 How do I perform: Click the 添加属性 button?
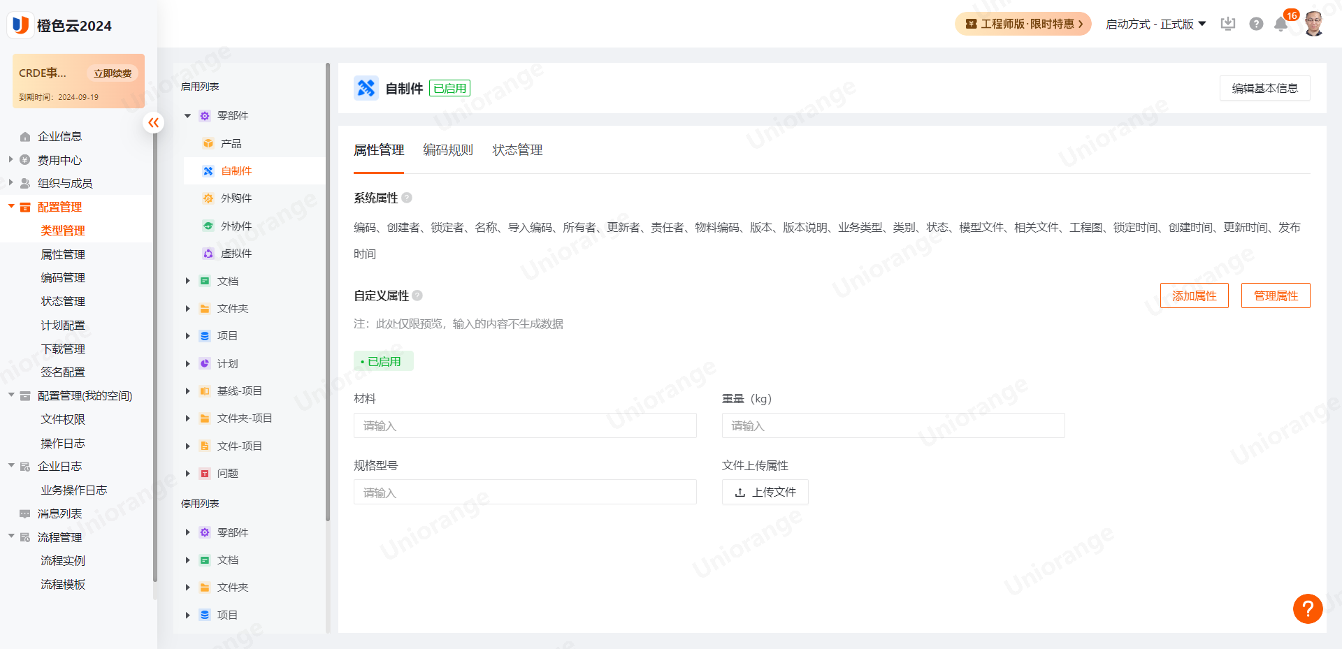[1194, 296]
